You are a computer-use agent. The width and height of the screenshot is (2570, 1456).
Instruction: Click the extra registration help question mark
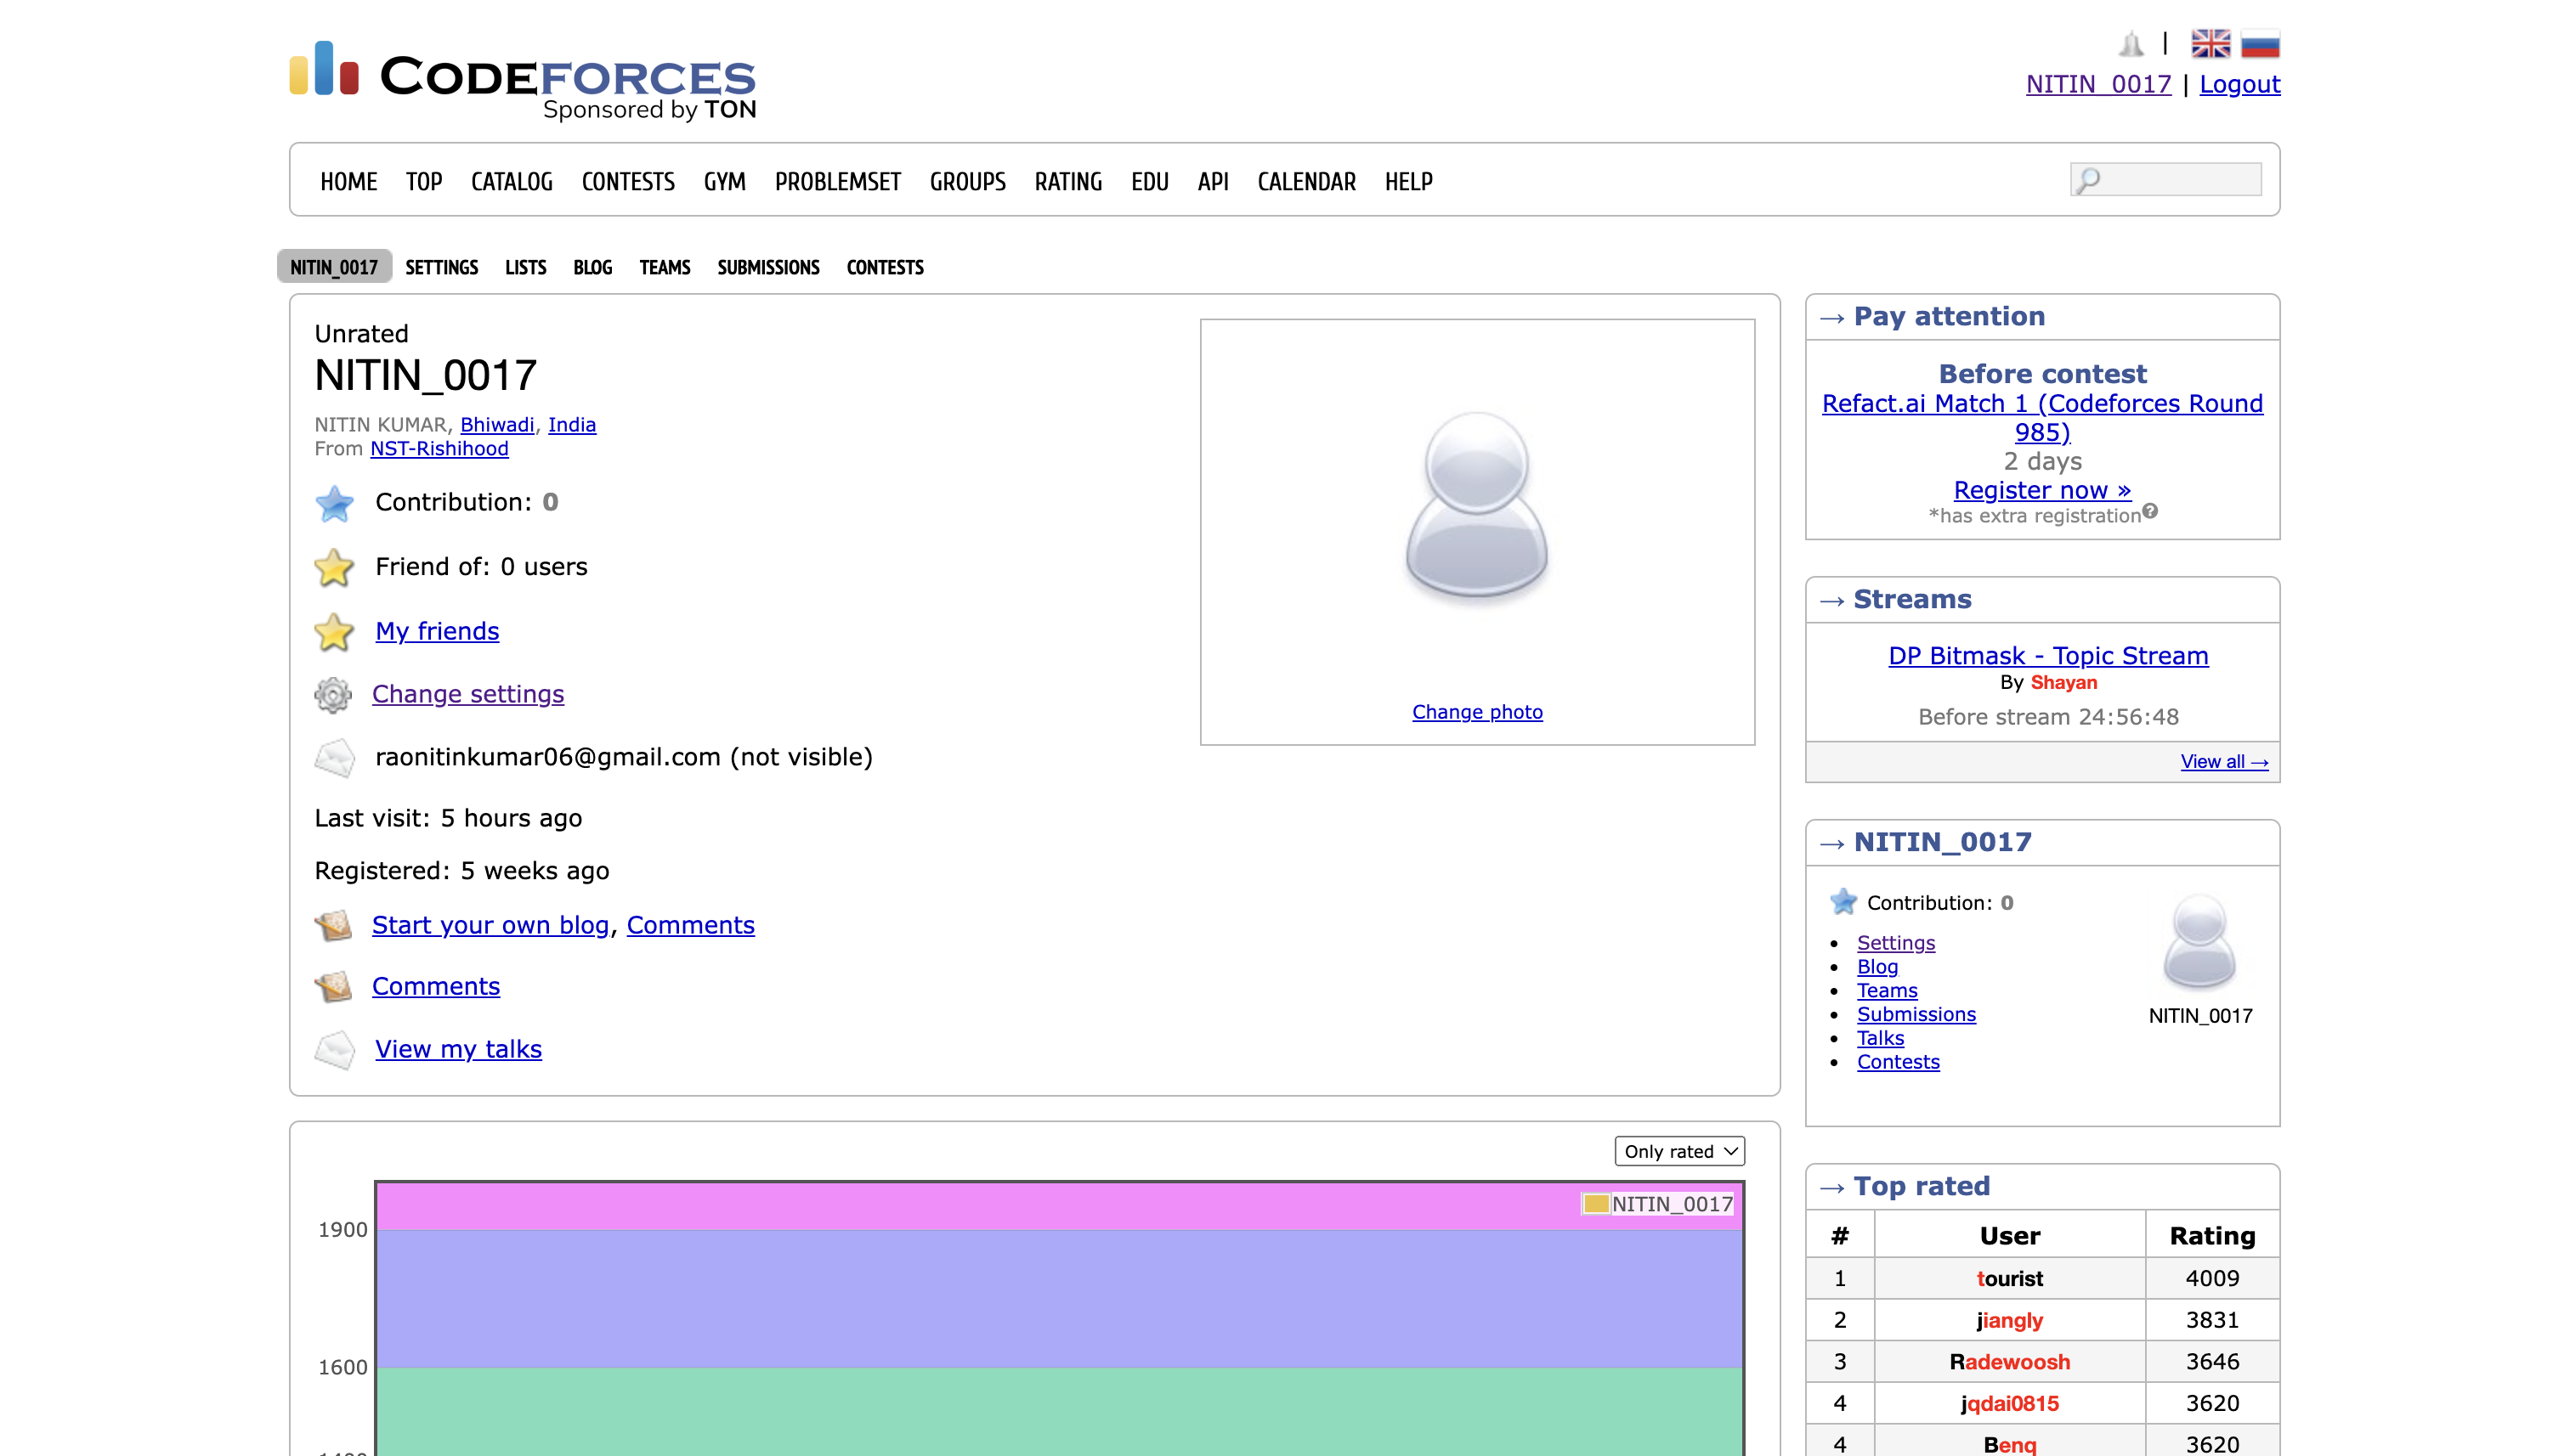(2150, 511)
